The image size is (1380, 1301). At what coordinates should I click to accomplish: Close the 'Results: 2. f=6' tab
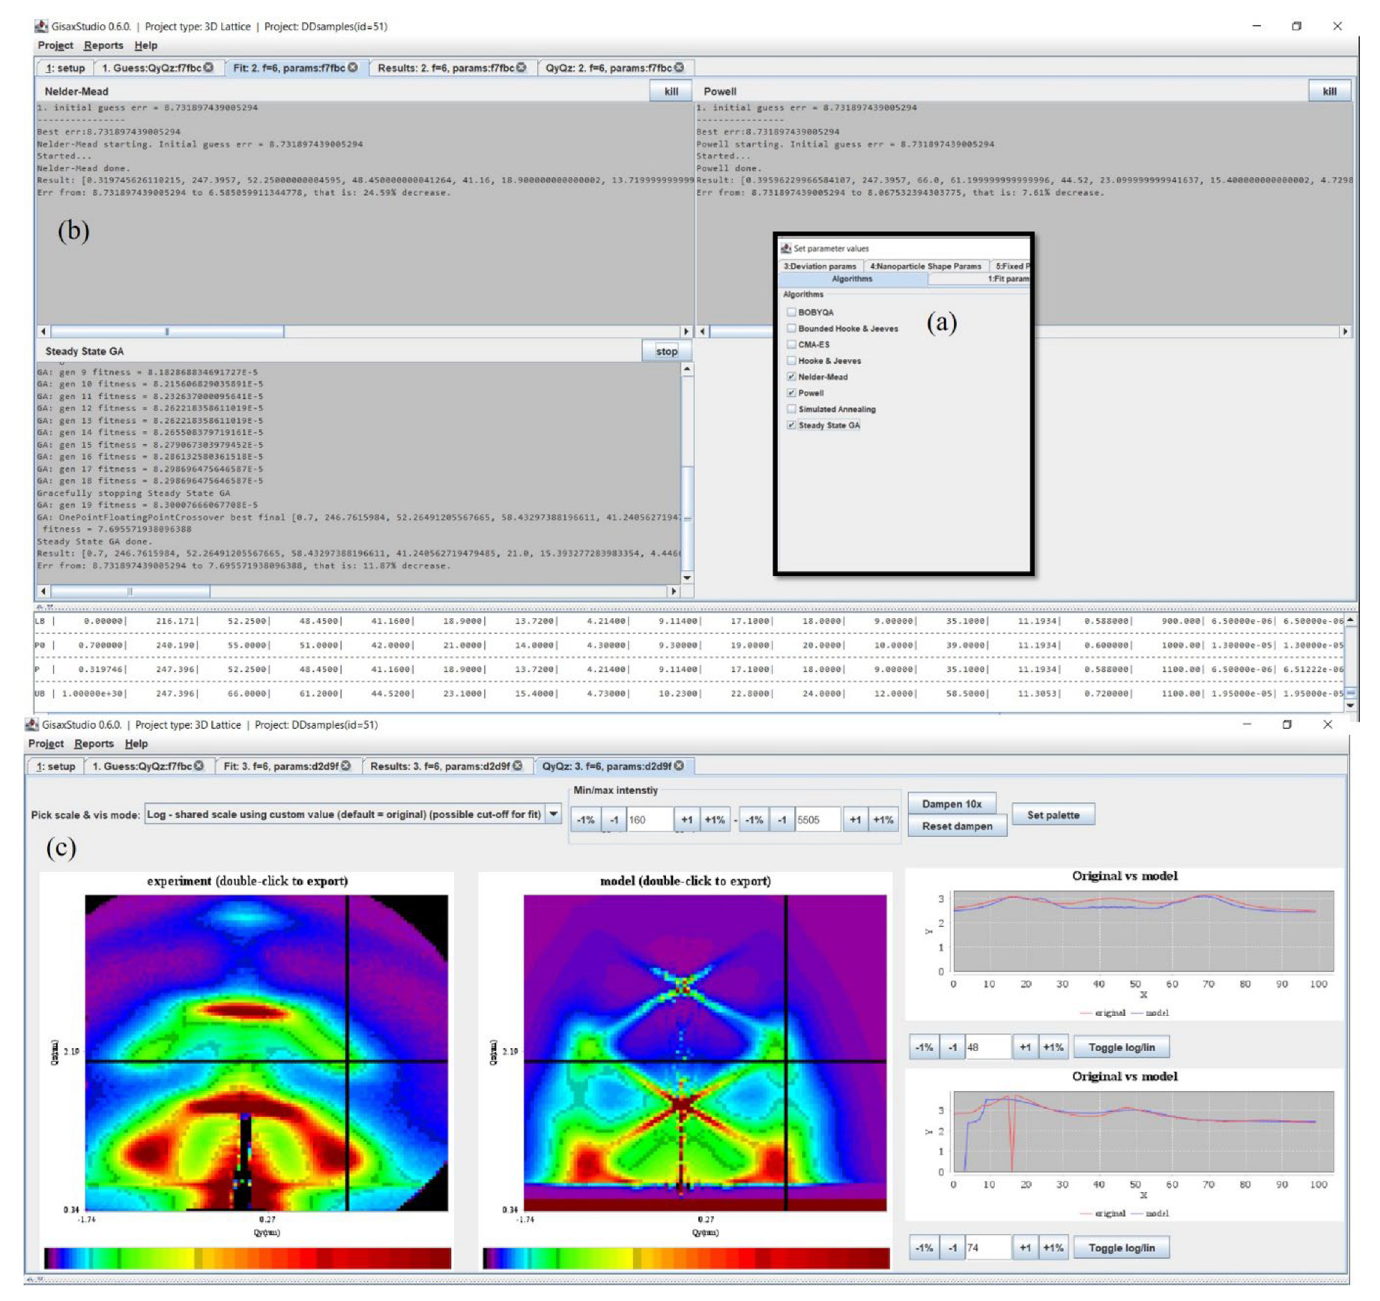tap(521, 67)
